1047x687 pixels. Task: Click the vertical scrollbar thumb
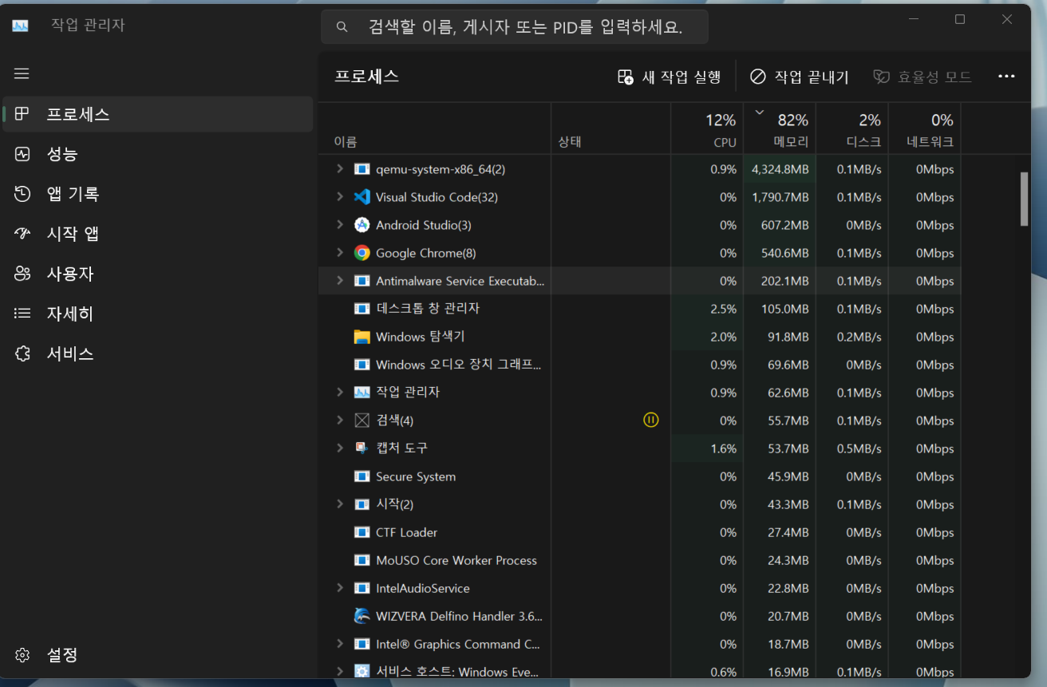point(1025,199)
